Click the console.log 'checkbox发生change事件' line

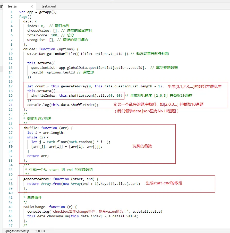[x=95, y=211]
